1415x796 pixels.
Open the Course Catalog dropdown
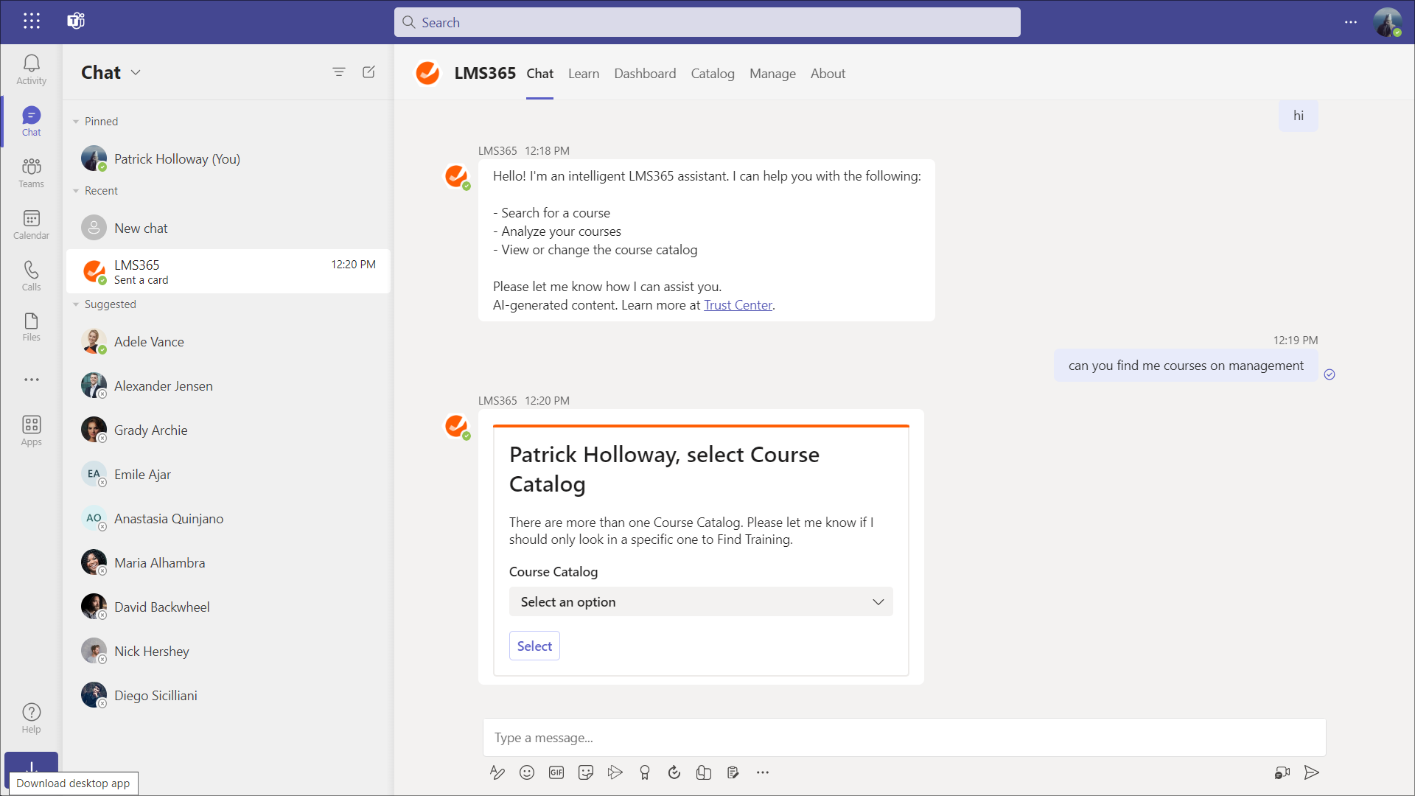click(700, 601)
